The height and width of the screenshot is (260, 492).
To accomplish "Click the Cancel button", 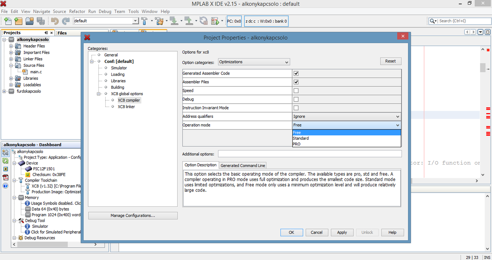I will point(317,232).
